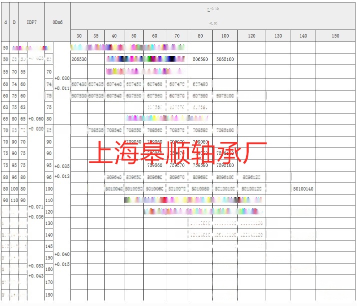Click the part number 80100140 cell

click(x=303, y=189)
